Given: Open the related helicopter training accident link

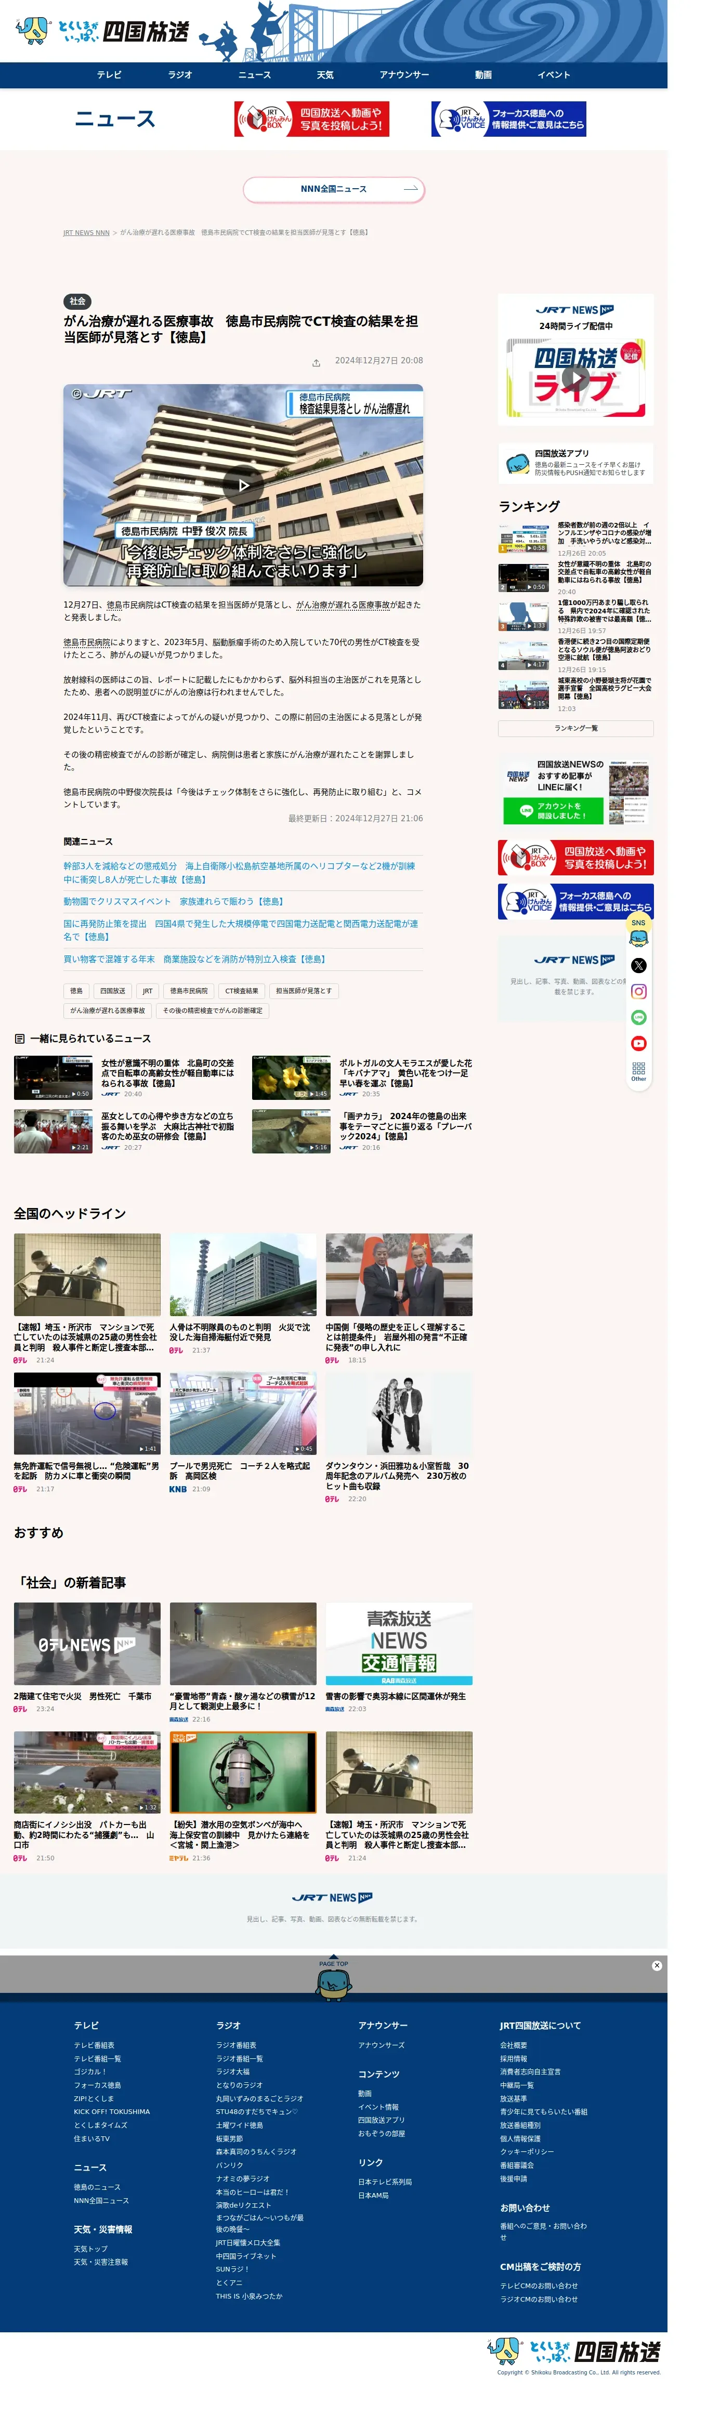Looking at the screenshot, I should (240, 872).
